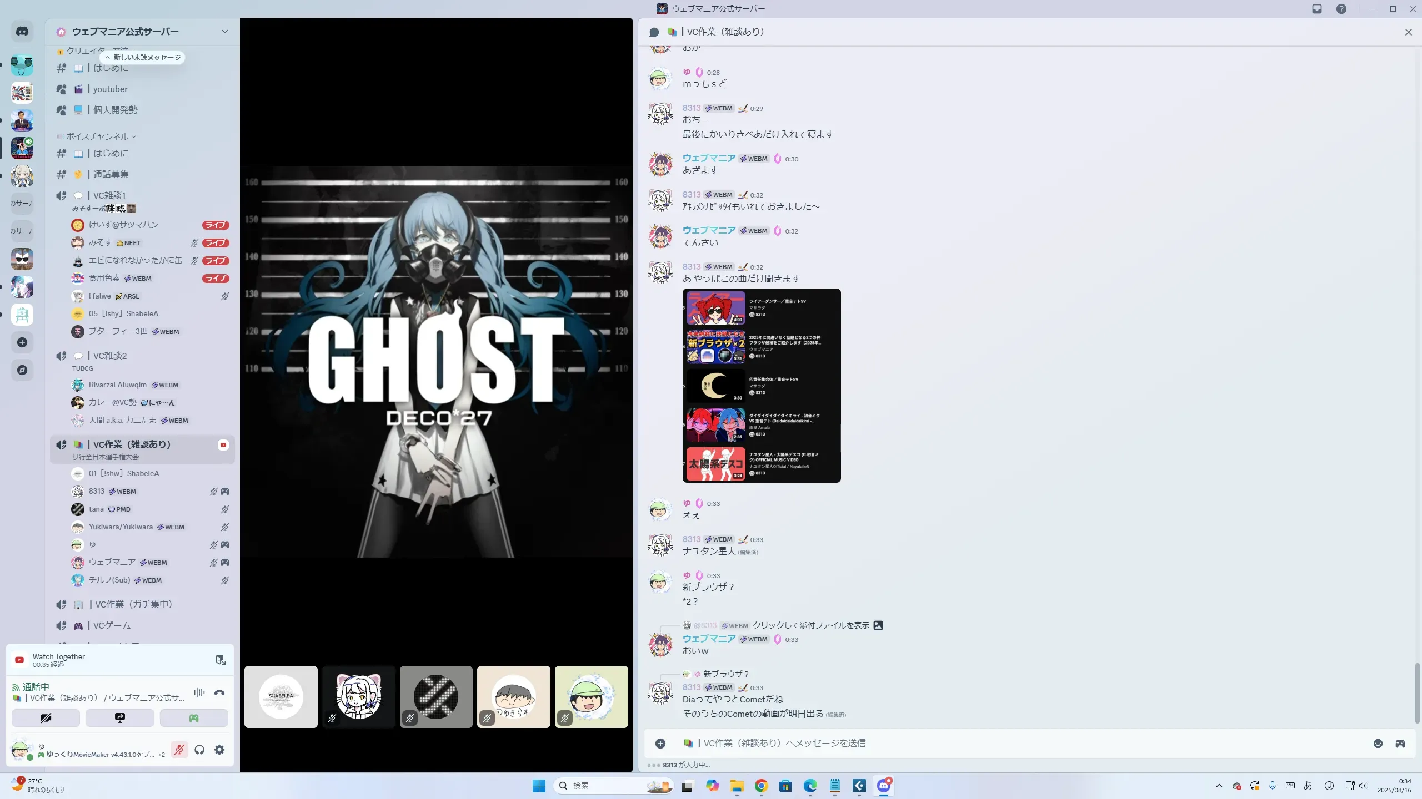Expand the ウェブマニア公式サーバー server dropdown
1422x799 pixels.
tap(224, 32)
